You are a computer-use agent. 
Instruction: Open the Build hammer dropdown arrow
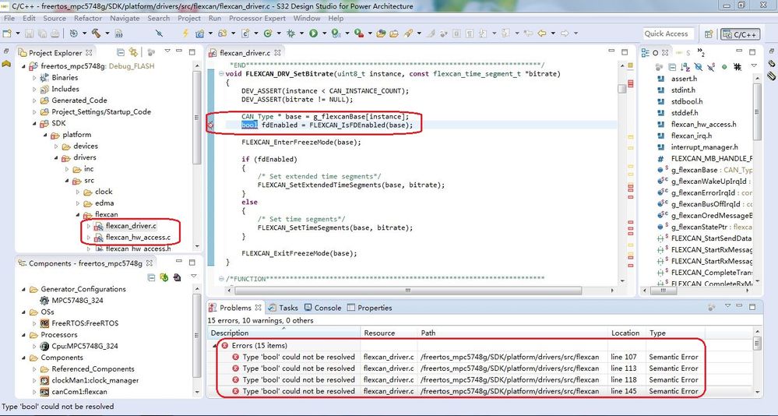[x=107, y=33]
